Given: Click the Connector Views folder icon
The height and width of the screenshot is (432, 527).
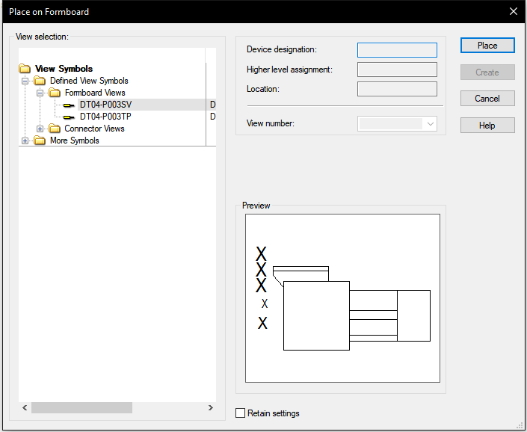Looking at the screenshot, I should [55, 129].
